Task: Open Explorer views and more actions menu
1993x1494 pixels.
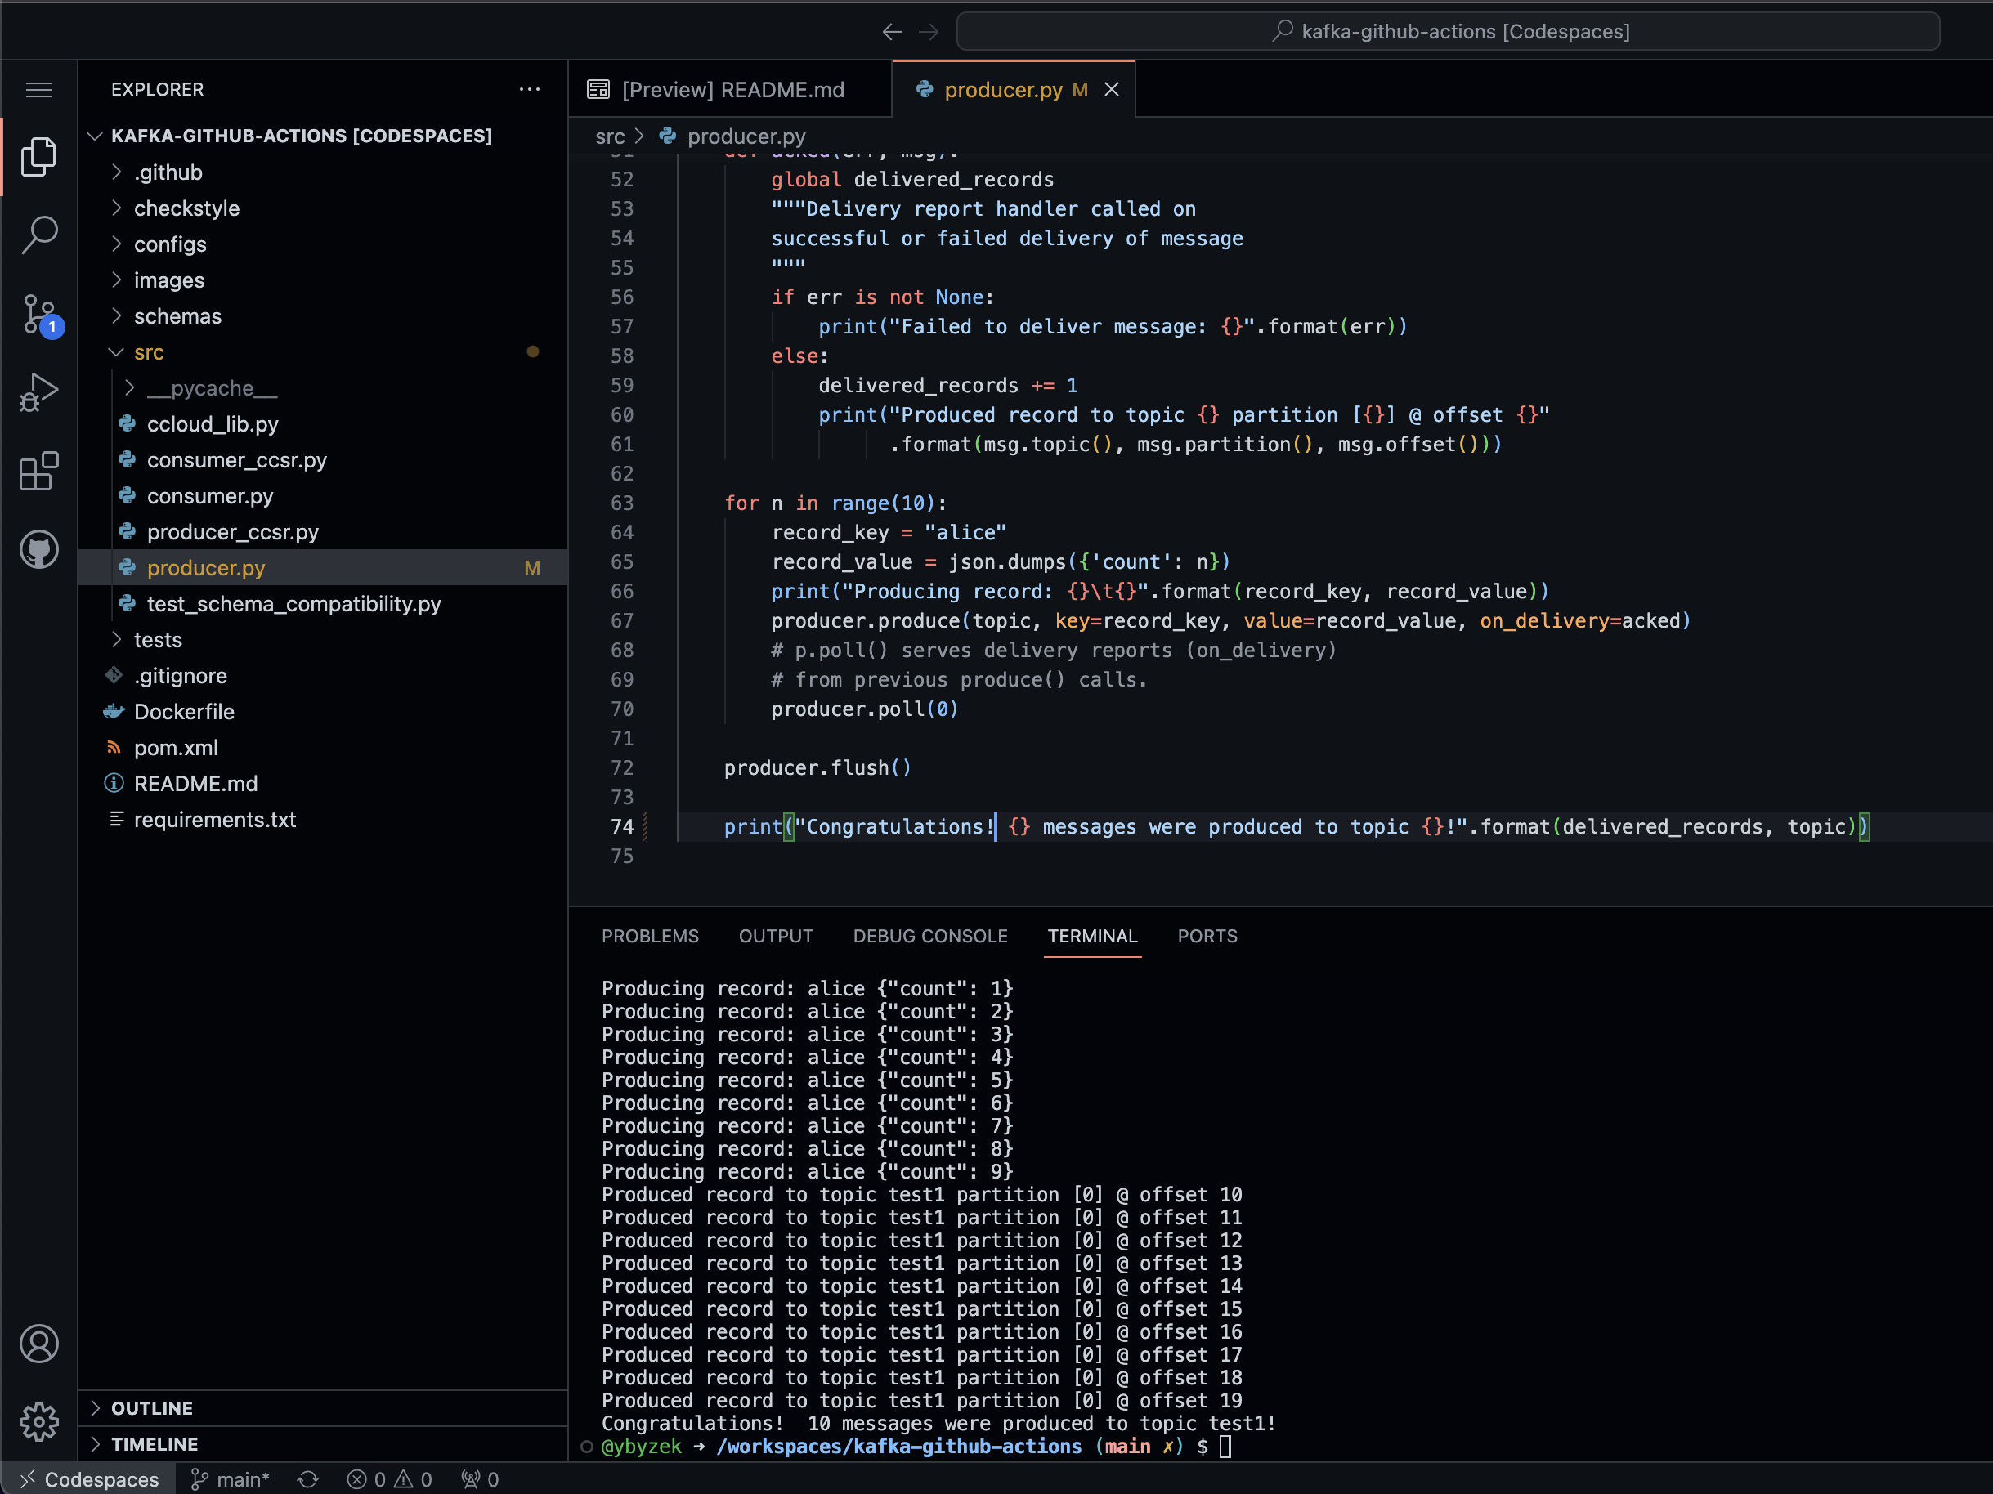Action: coord(530,89)
